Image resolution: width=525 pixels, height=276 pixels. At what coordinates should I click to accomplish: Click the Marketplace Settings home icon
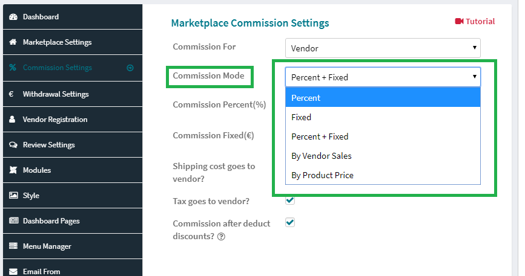point(13,42)
